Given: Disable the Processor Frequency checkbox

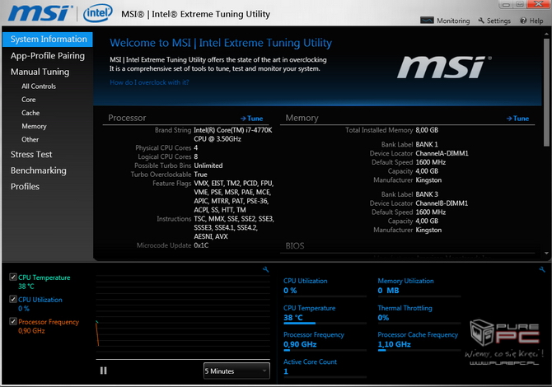Looking at the screenshot, I should pyautogui.click(x=12, y=322).
